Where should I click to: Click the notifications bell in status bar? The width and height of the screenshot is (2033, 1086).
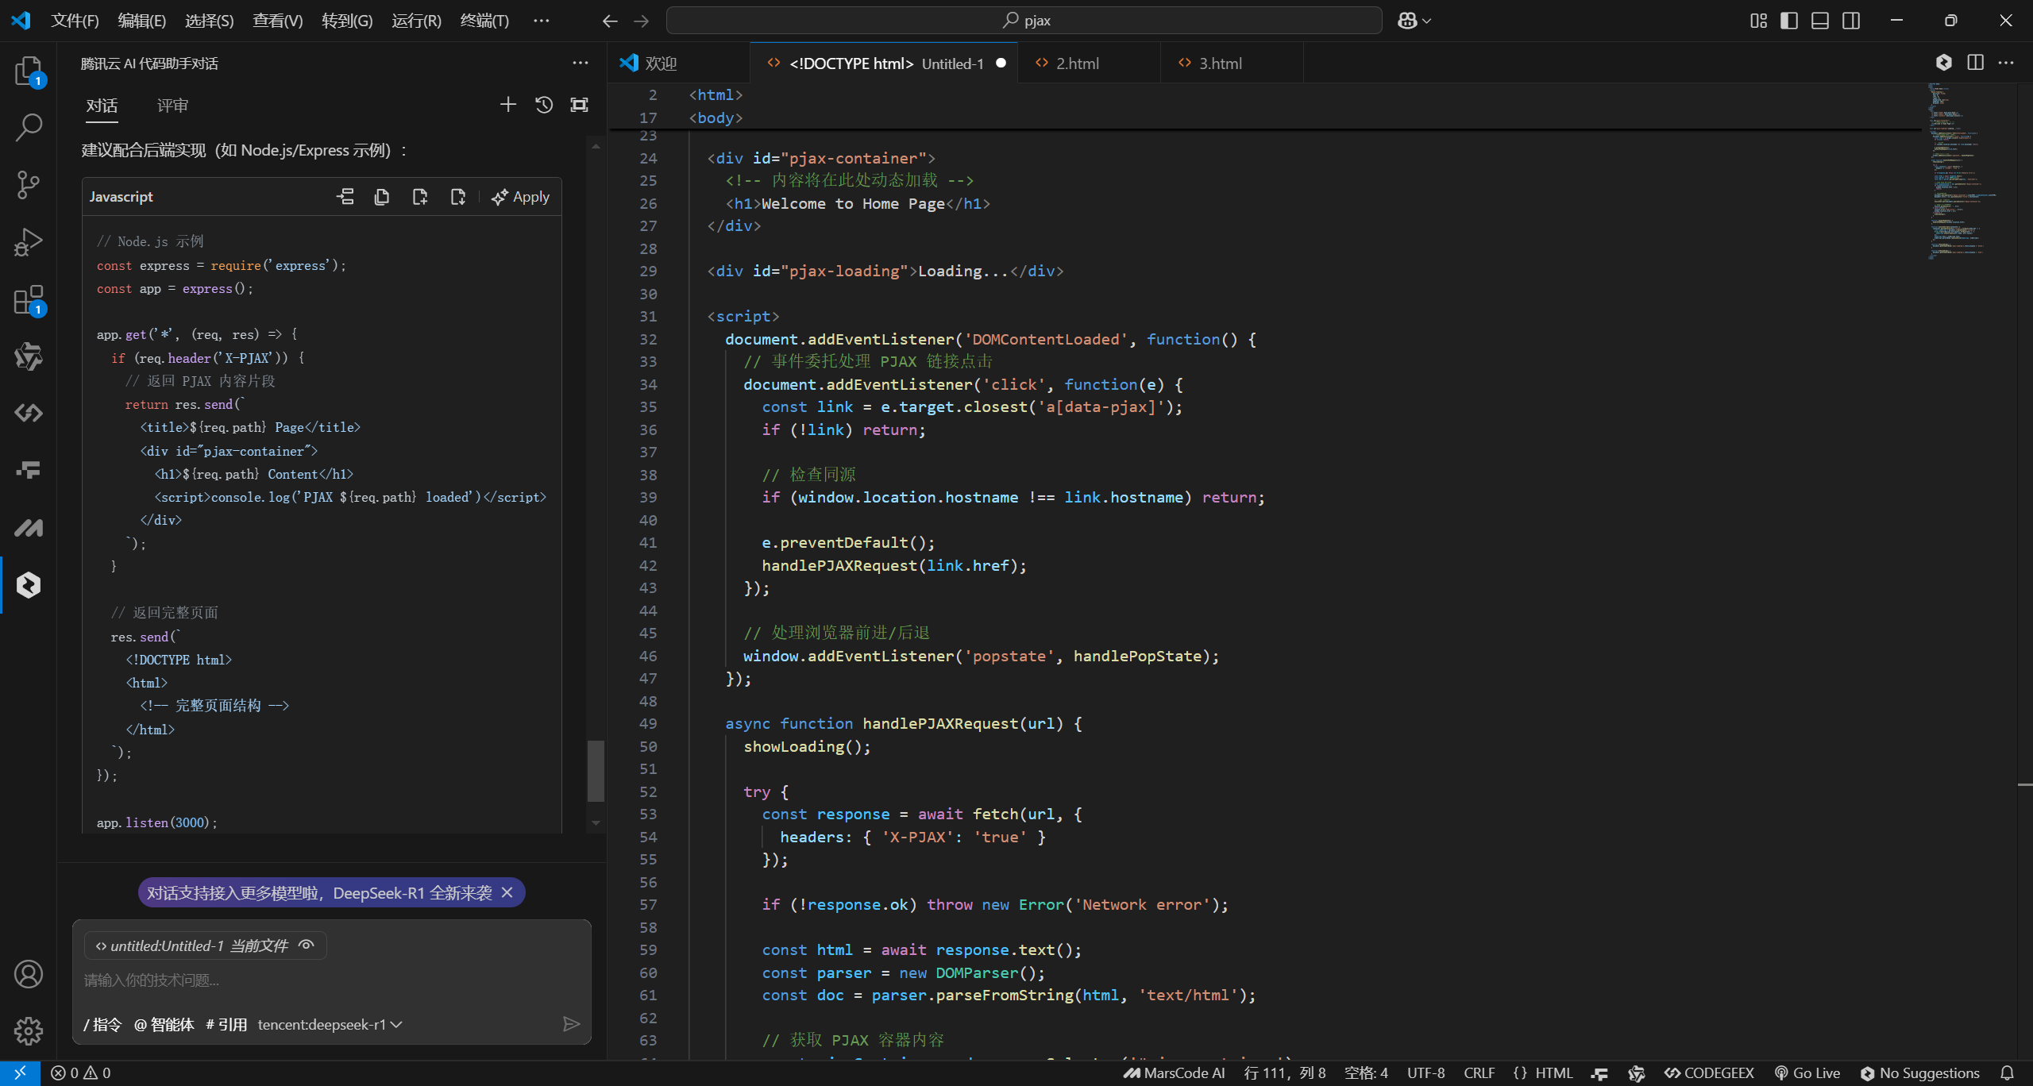click(2007, 1073)
